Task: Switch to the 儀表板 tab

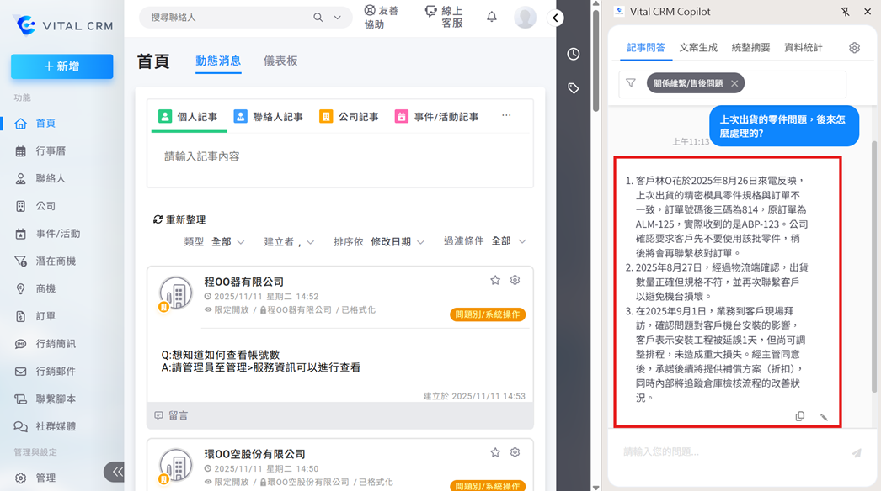Action: (280, 61)
